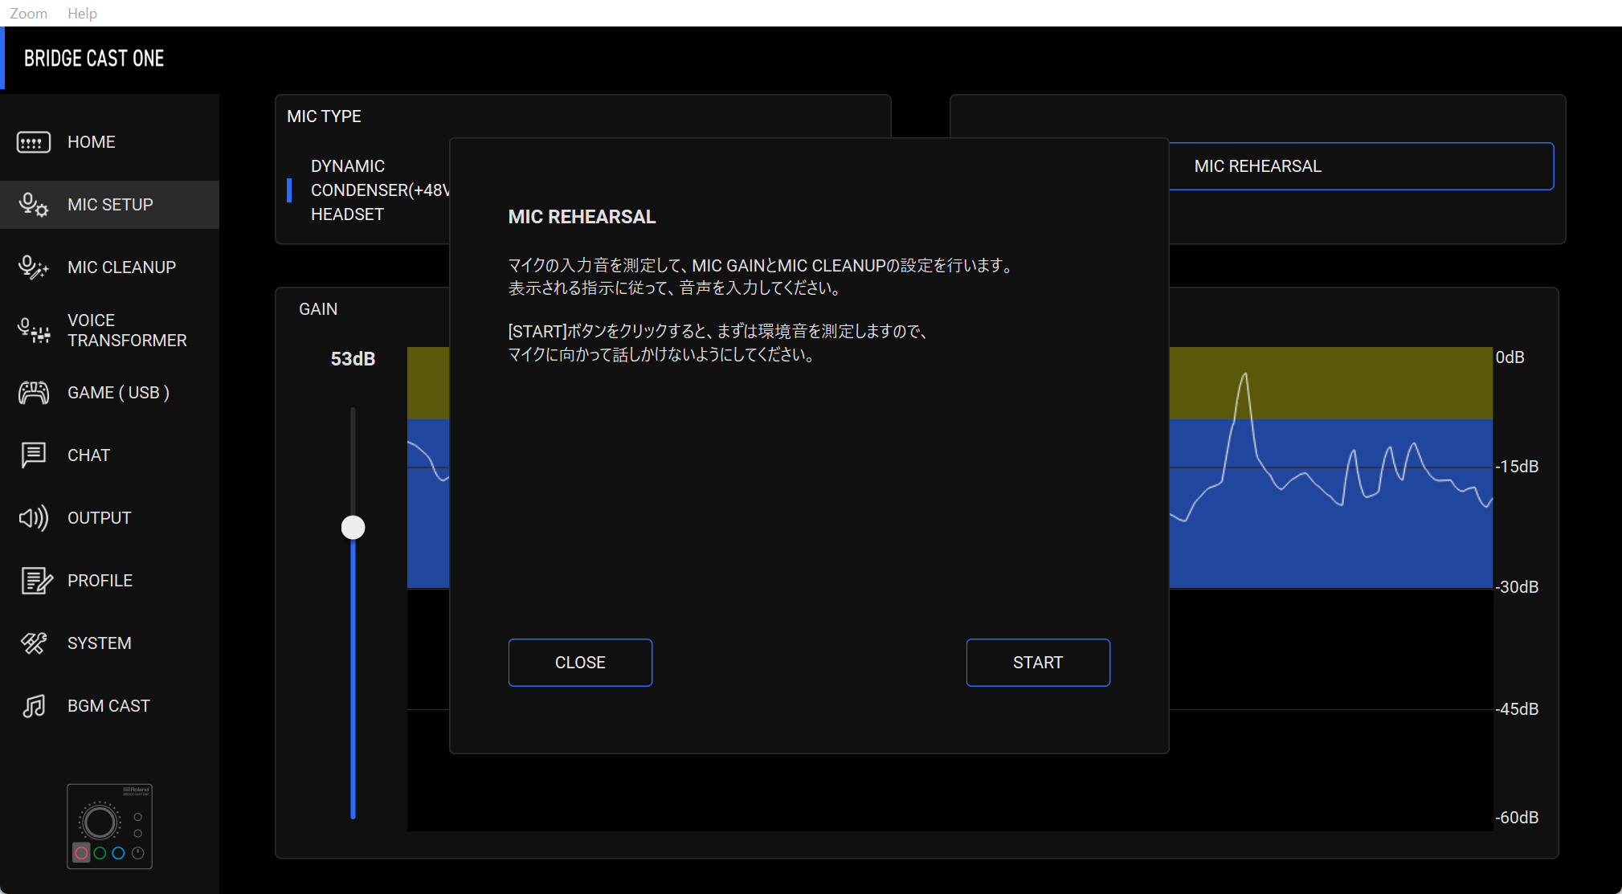Click the GAIN panel label

pyautogui.click(x=318, y=309)
